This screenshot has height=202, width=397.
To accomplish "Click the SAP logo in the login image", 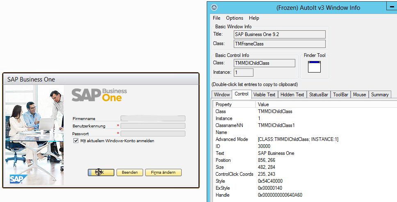I will tap(18, 179).
